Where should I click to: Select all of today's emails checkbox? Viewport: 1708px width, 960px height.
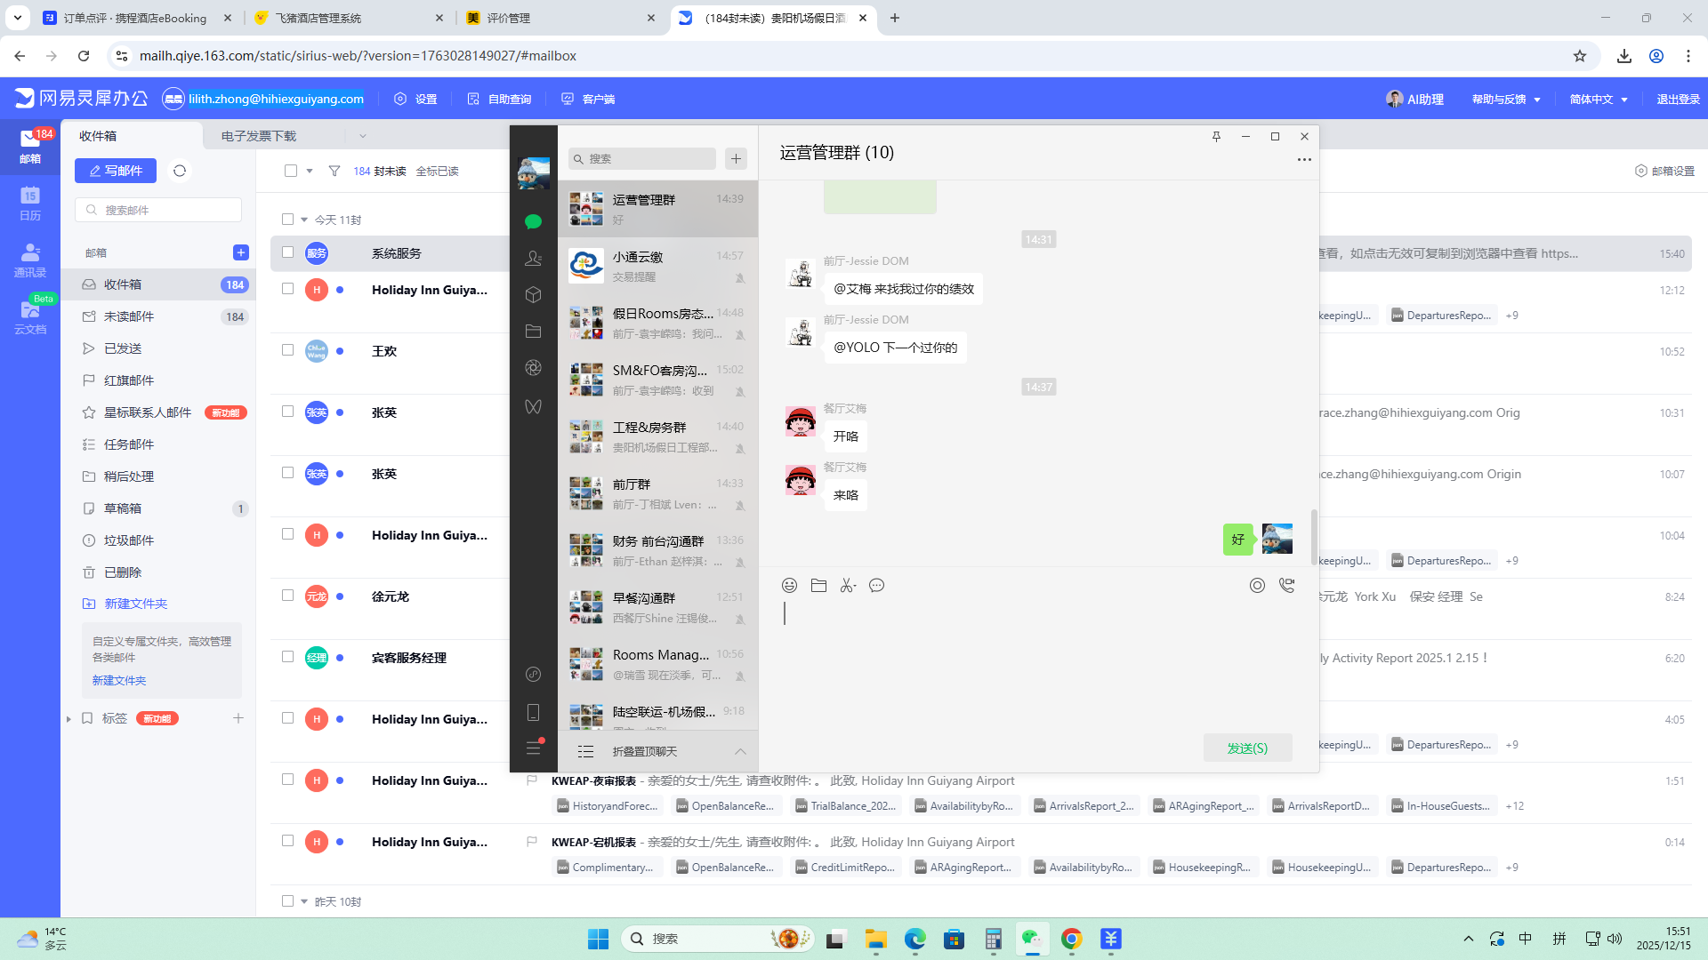pyautogui.click(x=287, y=220)
